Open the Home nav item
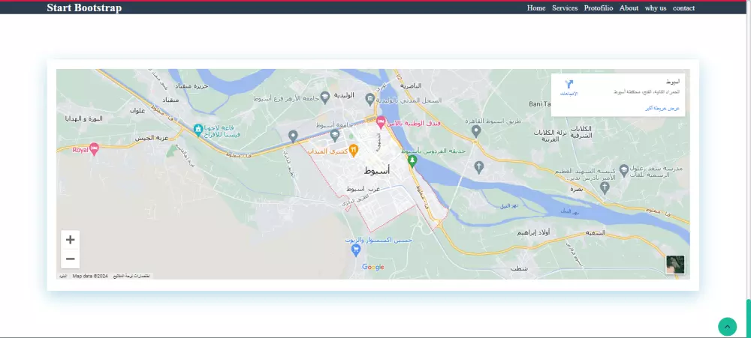Screen dimensions: 751x338 coord(536,8)
